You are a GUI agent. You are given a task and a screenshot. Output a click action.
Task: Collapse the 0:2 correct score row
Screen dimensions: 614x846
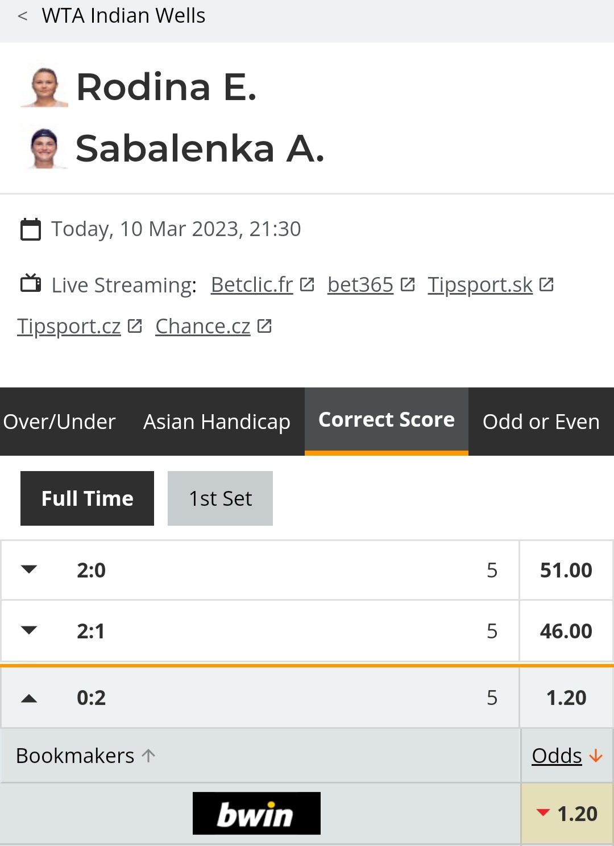coord(260,698)
